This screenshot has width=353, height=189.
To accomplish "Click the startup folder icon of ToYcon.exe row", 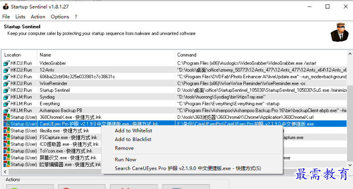I will click(7, 151).
